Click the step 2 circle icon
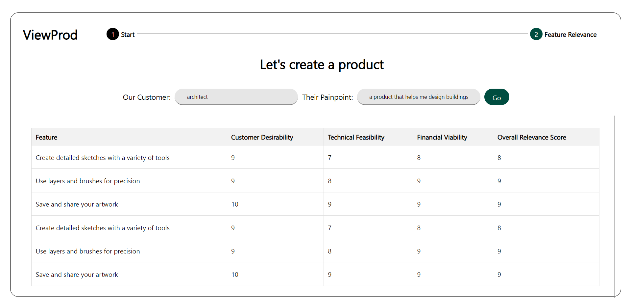The width and height of the screenshot is (631, 307). (536, 34)
